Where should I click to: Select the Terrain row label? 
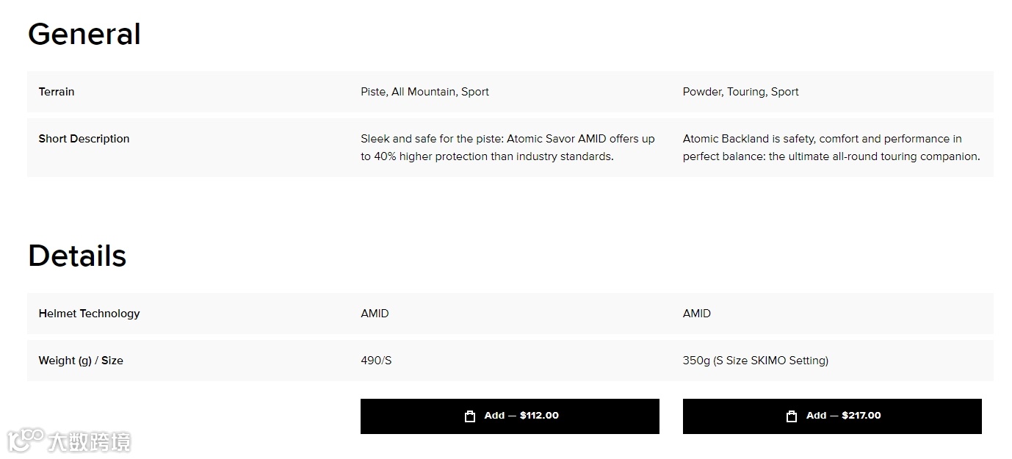point(57,92)
